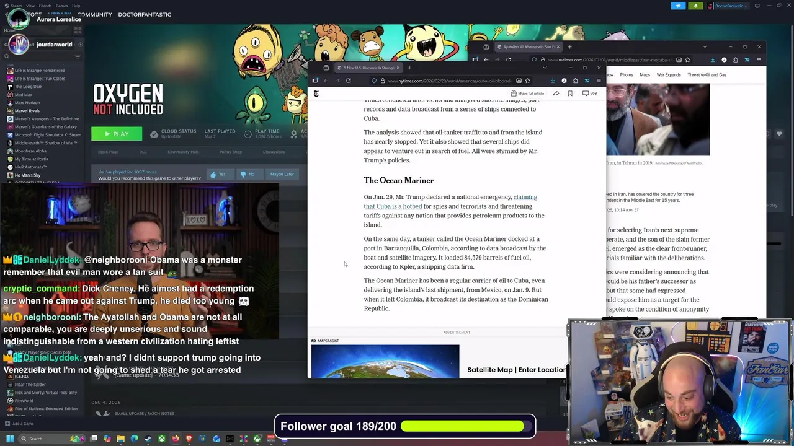Open the View menu in Steam
The image size is (794, 446).
point(30,6)
